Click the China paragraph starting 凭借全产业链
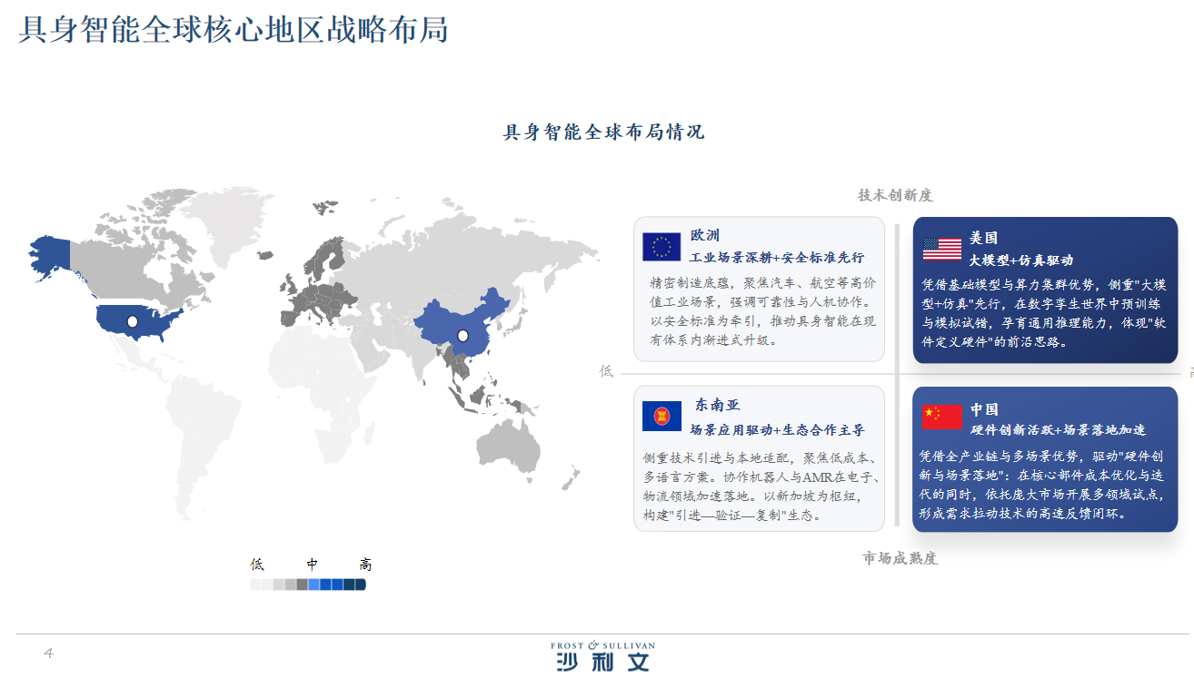 [x=1042, y=485]
